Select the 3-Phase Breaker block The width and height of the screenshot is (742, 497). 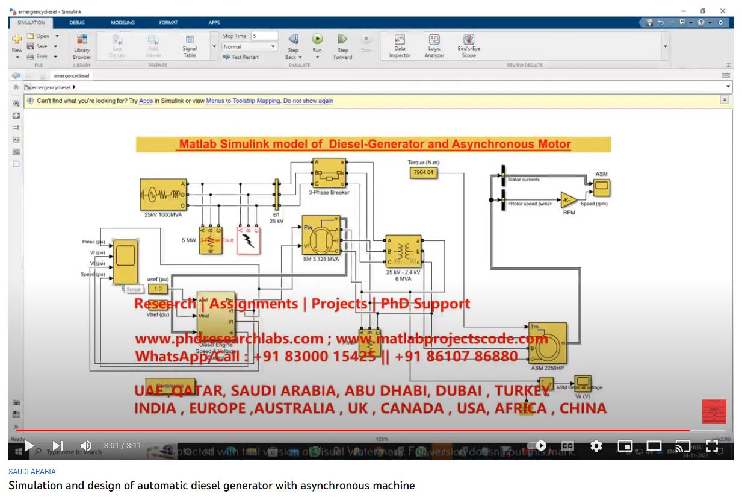[x=329, y=173]
